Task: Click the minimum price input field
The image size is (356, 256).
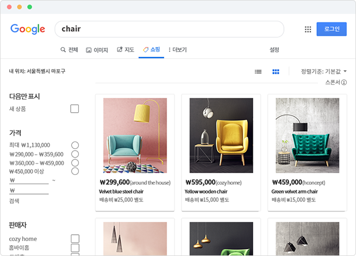Action: (29, 181)
